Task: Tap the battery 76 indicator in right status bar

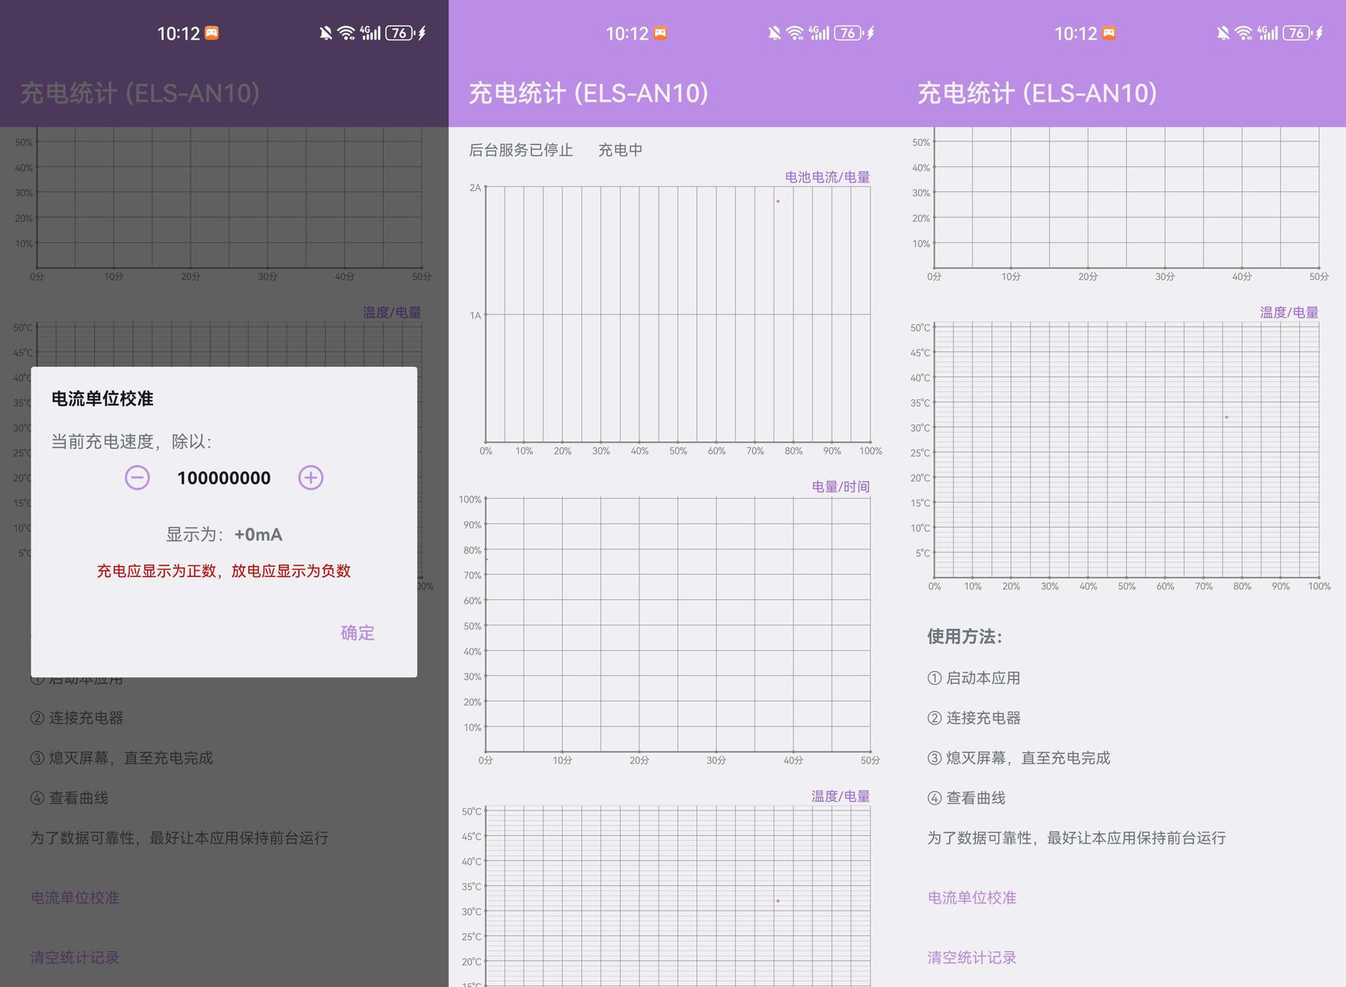Action: point(1297,33)
